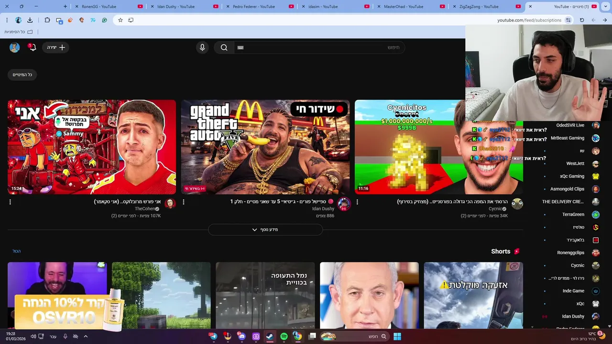The image size is (612, 344).
Task: Open Steam from the taskbar
Action: tap(270, 336)
